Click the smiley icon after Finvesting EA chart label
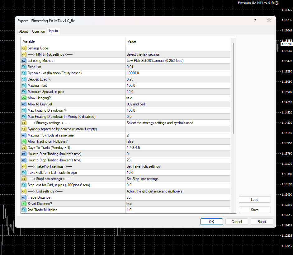The height and width of the screenshot is (255, 293). point(277,3)
